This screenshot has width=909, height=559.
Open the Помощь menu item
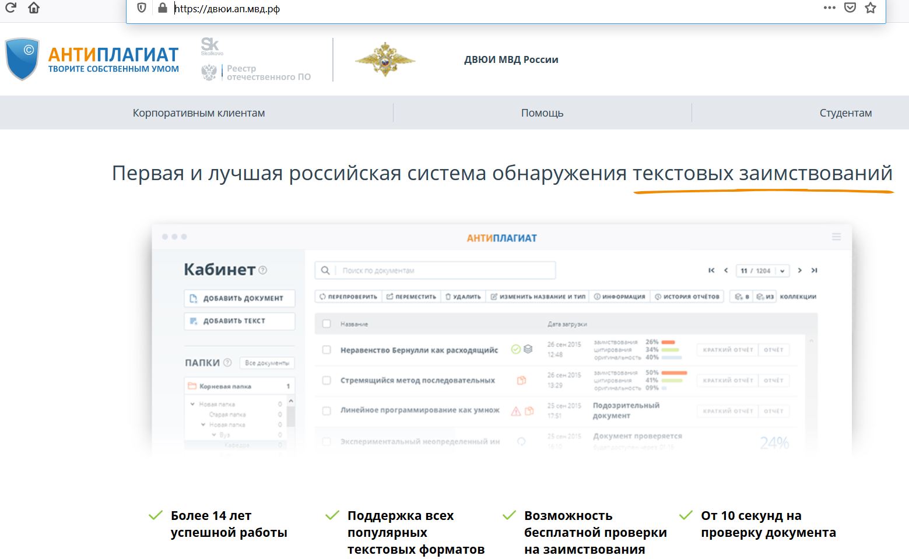(542, 113)
